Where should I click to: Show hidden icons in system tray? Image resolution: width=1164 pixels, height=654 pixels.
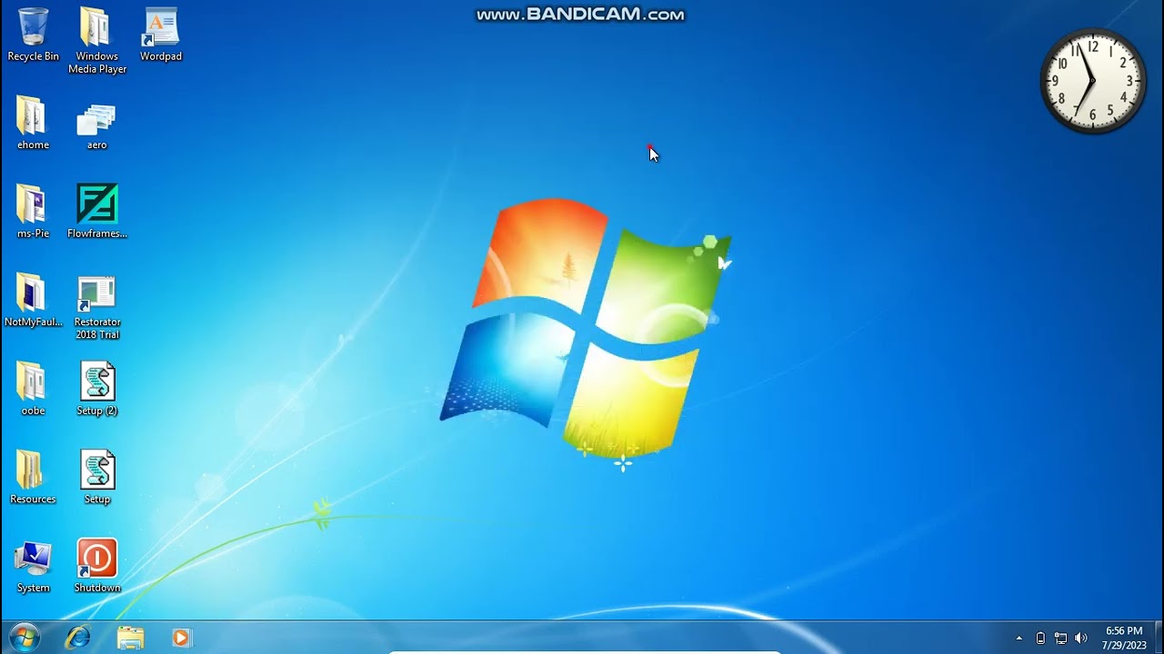1018,639
